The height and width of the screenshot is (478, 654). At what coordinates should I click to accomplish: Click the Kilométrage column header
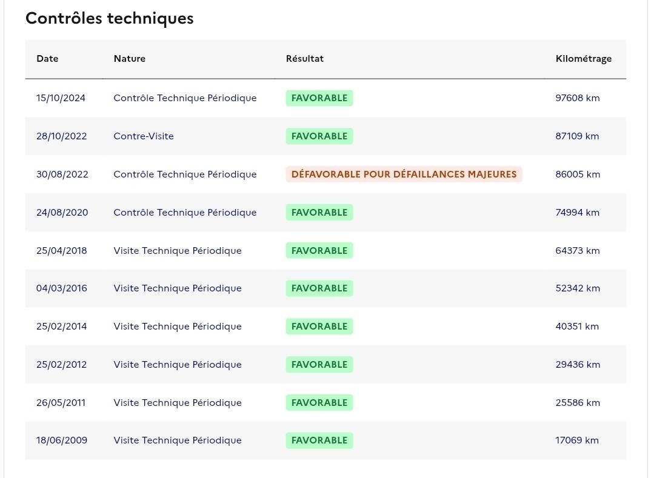[x=584, y=59]
